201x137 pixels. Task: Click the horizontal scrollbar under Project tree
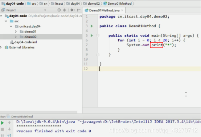[x=38, y=112]
